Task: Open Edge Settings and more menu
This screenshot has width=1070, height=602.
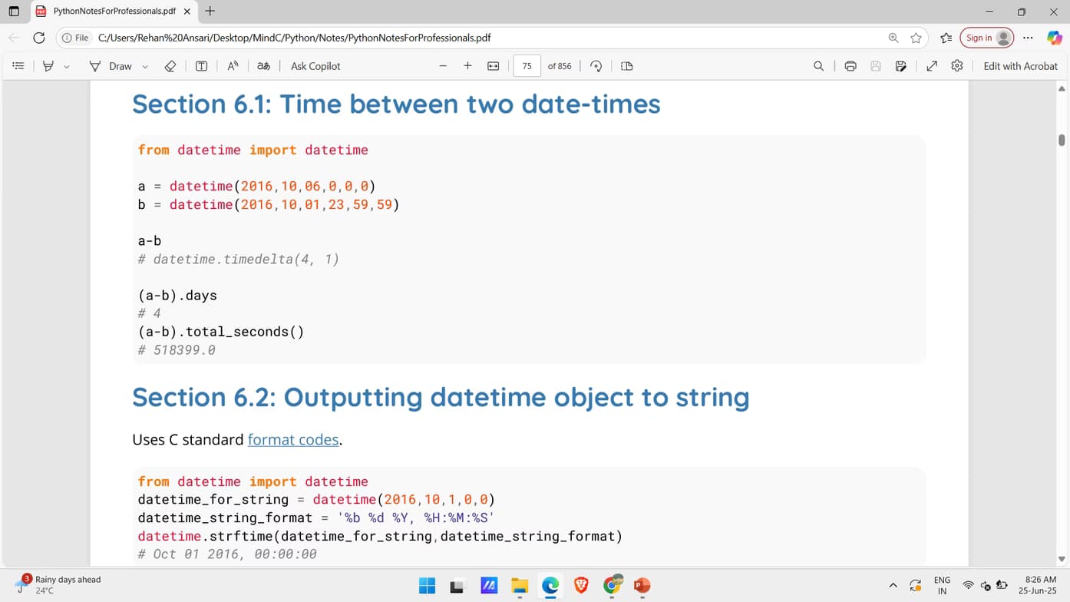Action: (x=1028, y=38)
